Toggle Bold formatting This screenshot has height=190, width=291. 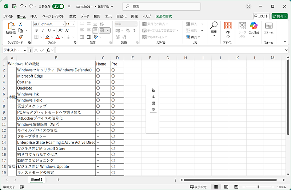(x=36, y=31)
